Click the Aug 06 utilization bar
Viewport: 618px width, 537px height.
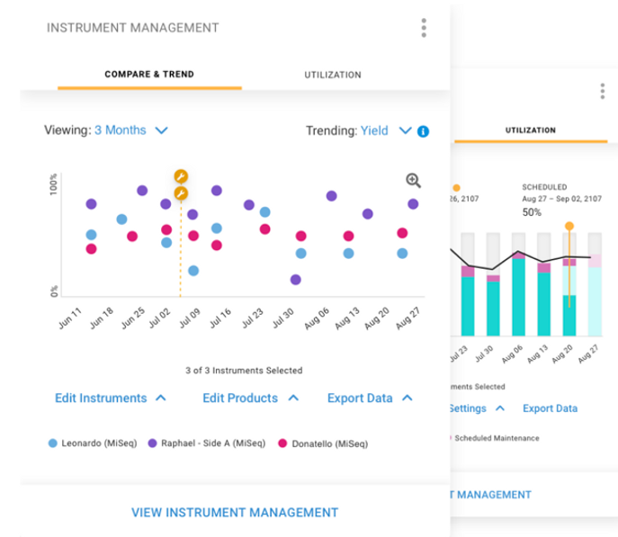pyautogui.click(x=518, y=295)
